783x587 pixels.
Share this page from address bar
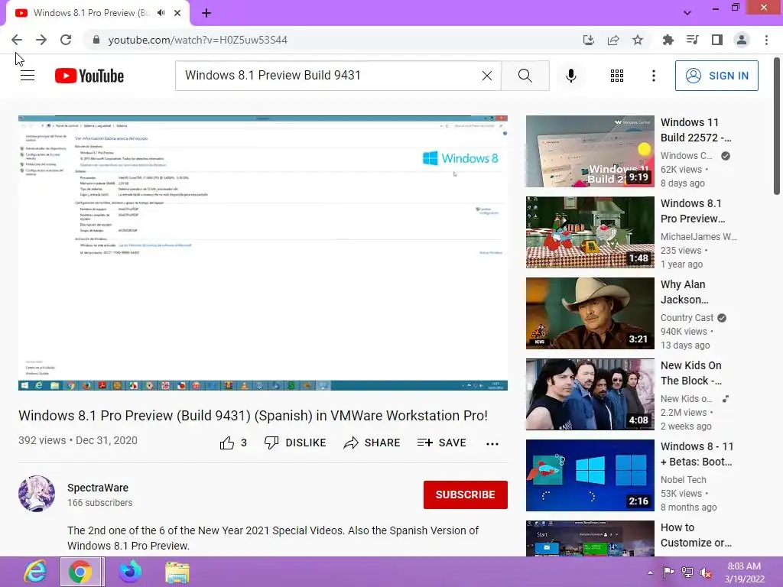[613, 40]
